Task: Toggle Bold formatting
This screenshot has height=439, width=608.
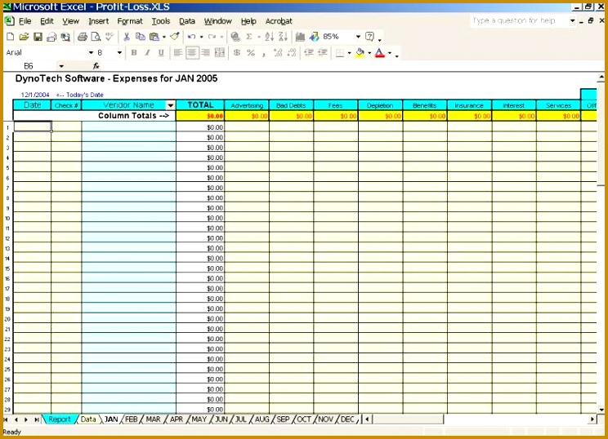Action: click(134, 53)
